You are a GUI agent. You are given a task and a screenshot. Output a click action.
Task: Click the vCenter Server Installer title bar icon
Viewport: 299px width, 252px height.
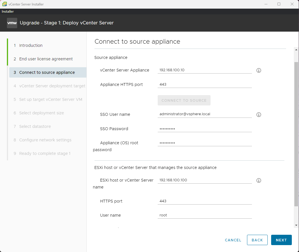(4, 4)
